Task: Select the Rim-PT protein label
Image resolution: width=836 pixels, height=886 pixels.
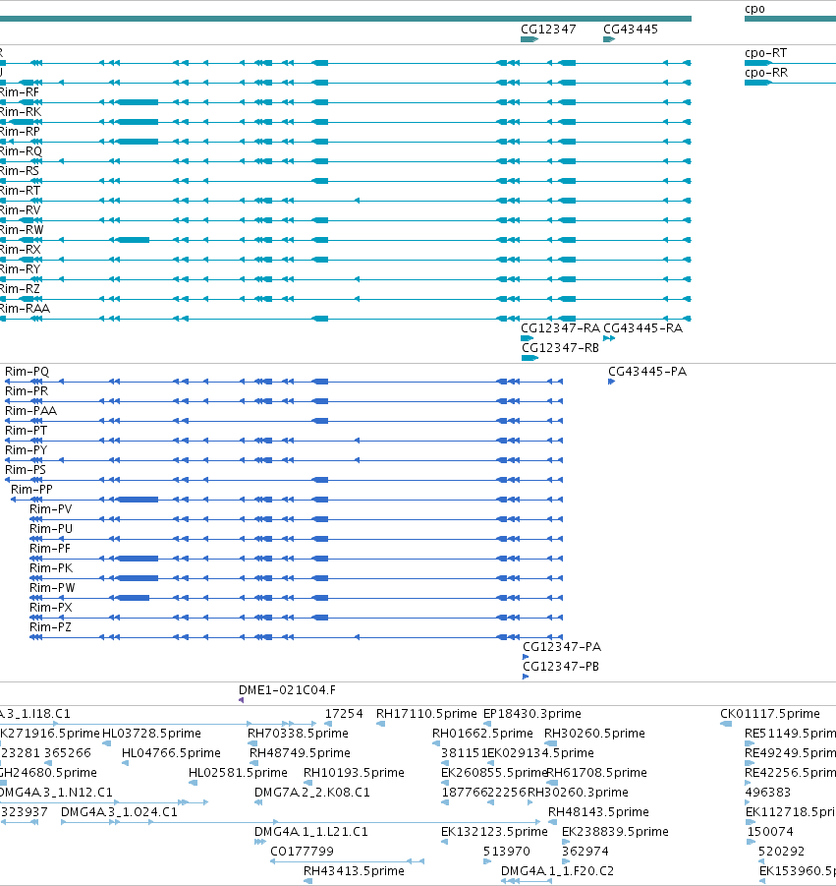Action: (x=26, y=431)
